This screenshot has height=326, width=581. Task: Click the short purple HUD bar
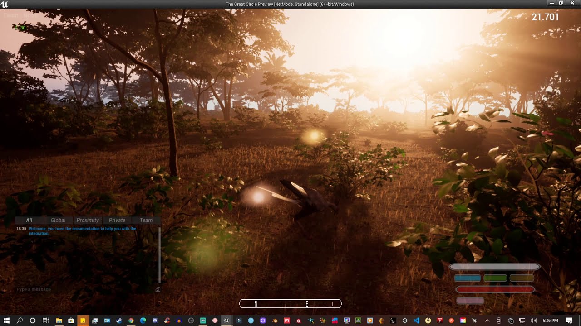[470, 301]
